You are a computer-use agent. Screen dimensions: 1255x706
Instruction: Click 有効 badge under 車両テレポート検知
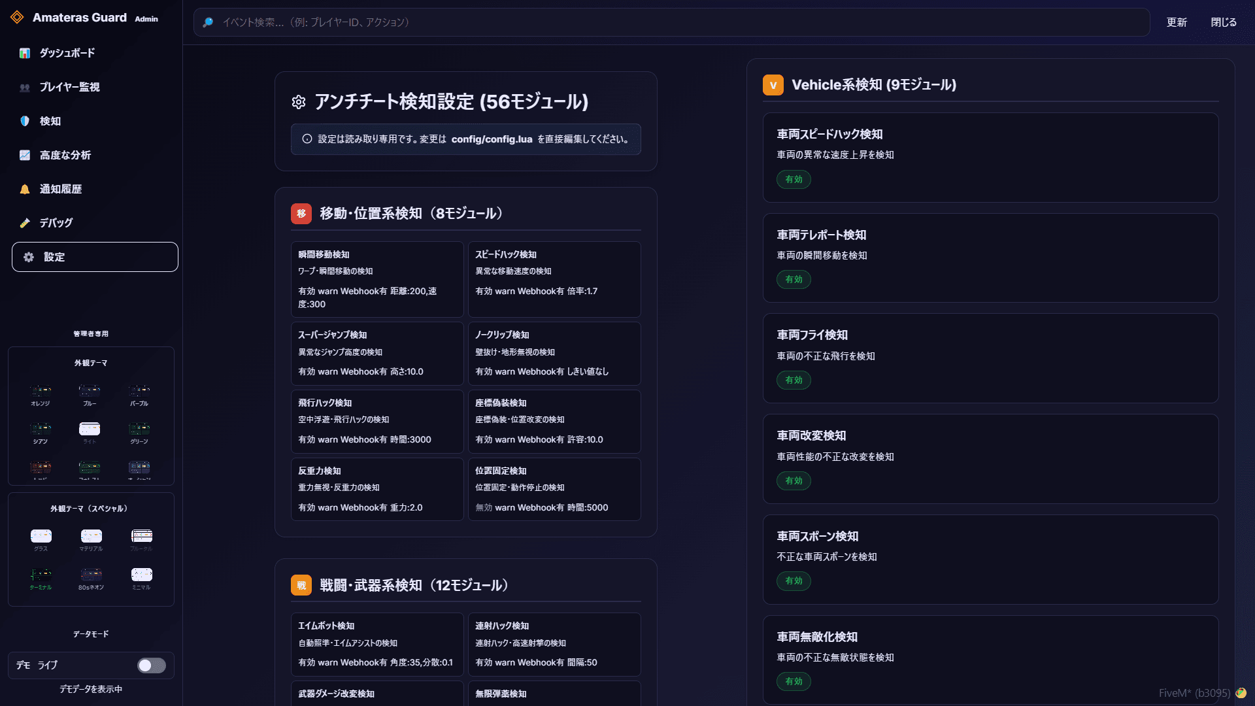(794, 279)
